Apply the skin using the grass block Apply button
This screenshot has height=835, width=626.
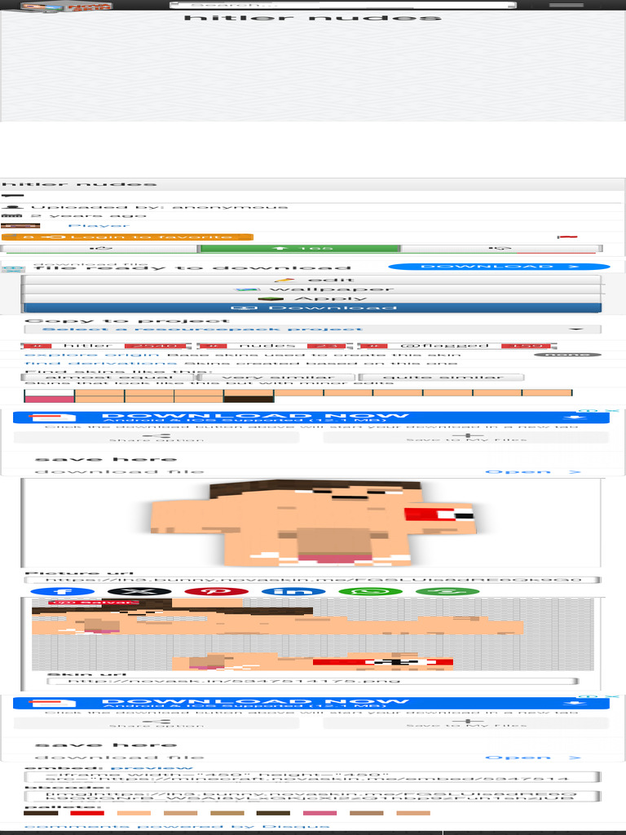tap(311, 298)
